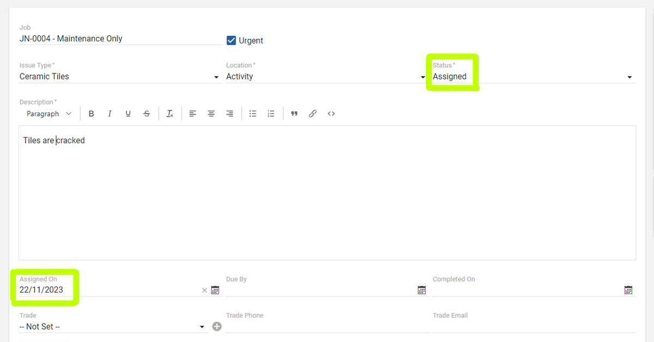Screen dimensions: 654x342
Task: Insert a hyperlink in the description
Action: tap(313, 113)
